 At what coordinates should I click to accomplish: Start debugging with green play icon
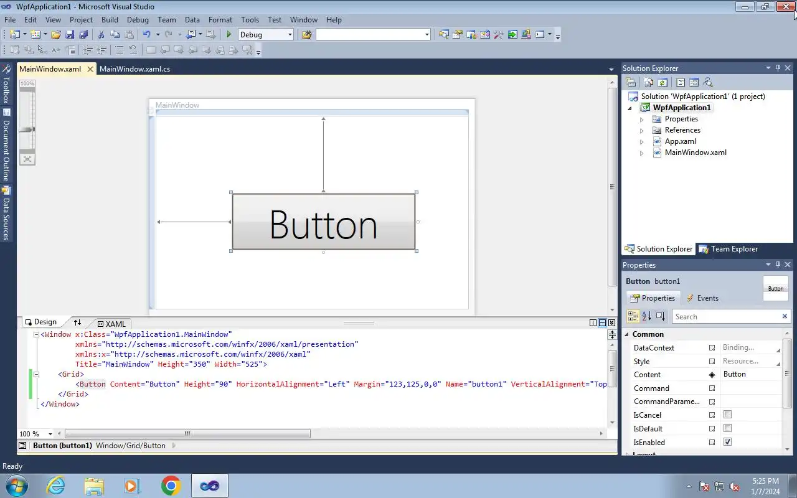[x=229, y=35]
